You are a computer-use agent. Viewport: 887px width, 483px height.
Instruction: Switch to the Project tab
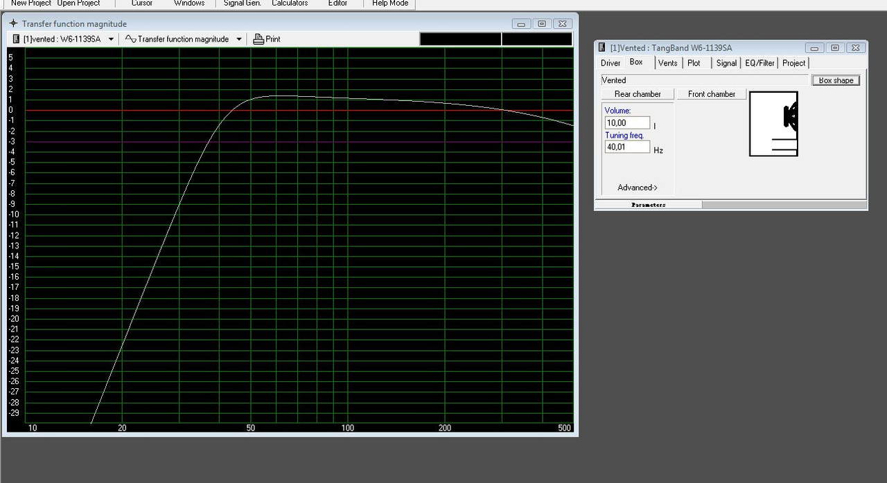[x=794, y=63]
